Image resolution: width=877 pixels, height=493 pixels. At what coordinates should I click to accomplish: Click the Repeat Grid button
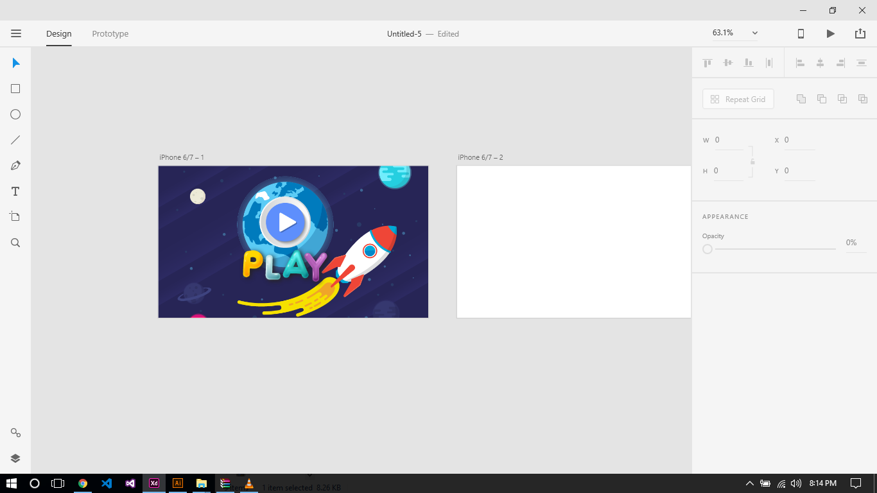click(738, 99)
